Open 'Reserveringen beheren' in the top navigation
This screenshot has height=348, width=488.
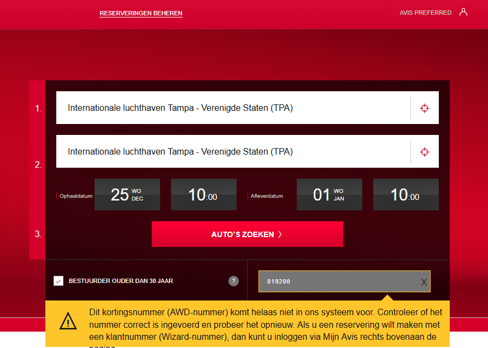[x=141, y=13]
